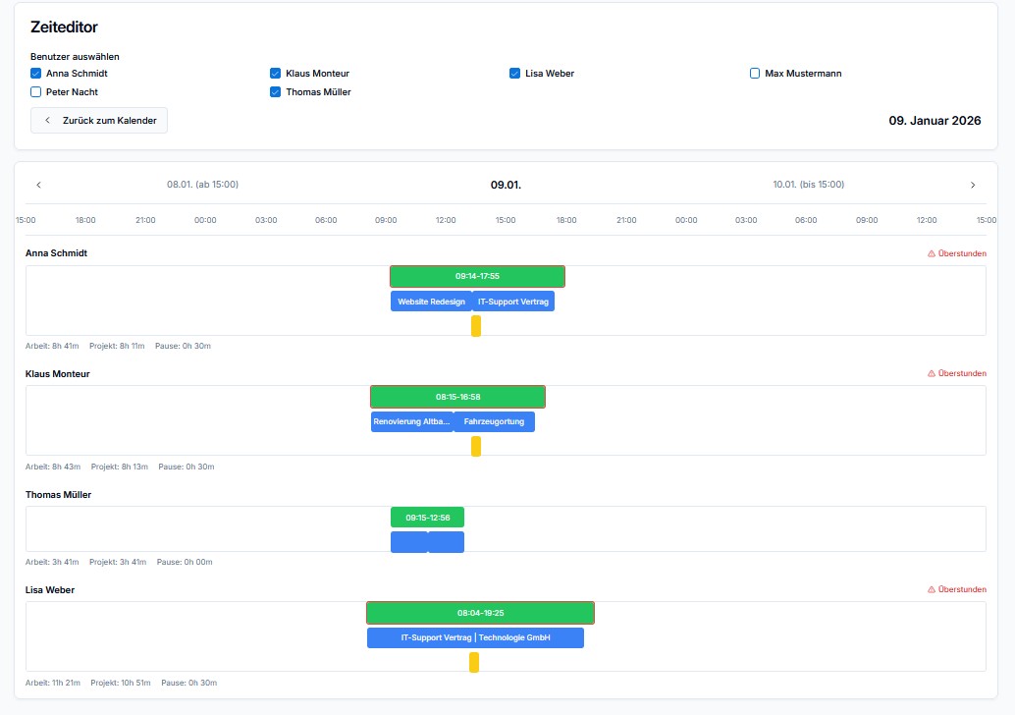Select Anna Schmidt's IT-Support Vertrag block

tap(513, 302)
